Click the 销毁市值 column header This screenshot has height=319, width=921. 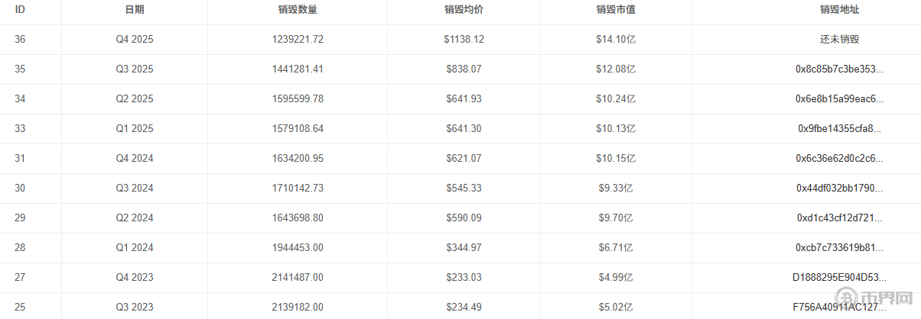(616, 10)
